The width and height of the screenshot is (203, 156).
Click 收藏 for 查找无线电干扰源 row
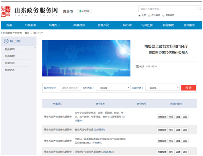[178, 130]
